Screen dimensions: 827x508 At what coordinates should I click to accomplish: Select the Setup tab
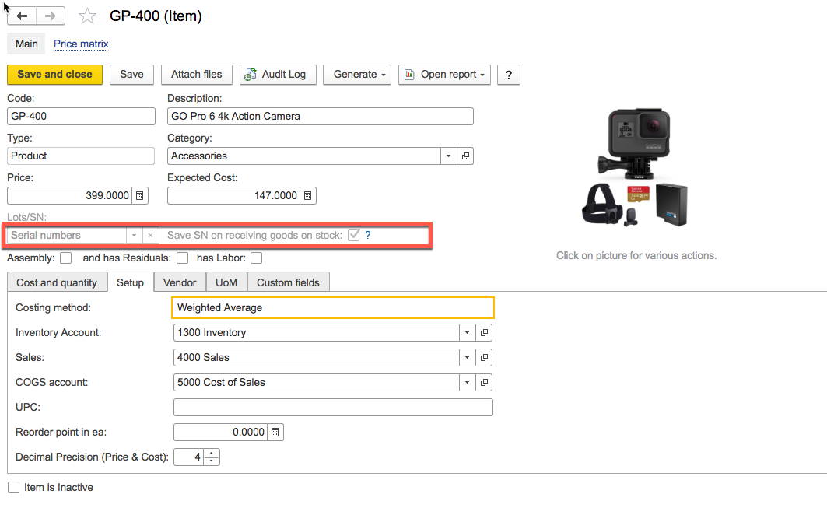pos(130,282)
